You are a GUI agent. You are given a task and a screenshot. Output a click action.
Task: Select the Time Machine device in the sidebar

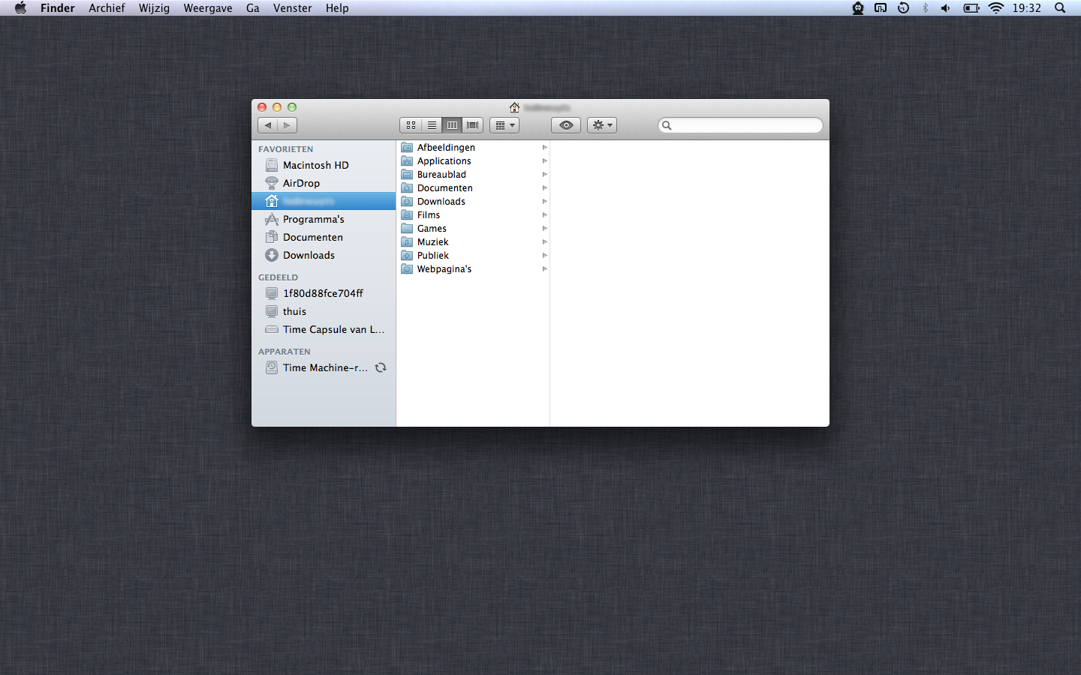pos(324,367)
